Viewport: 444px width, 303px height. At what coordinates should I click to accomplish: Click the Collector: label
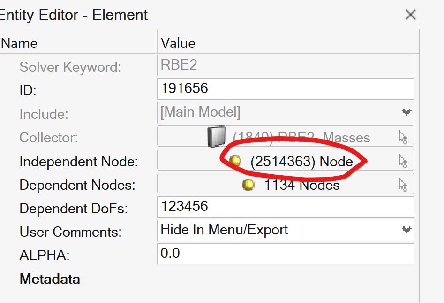point(49,138)
